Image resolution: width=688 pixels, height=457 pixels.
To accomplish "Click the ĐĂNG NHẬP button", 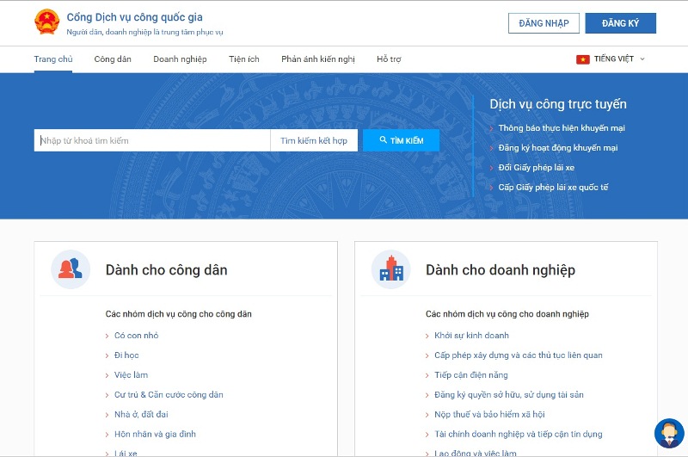I will (x=544, y=23).
